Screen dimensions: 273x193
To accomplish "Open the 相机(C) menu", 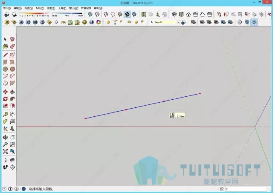I will [x=40, y=8].
